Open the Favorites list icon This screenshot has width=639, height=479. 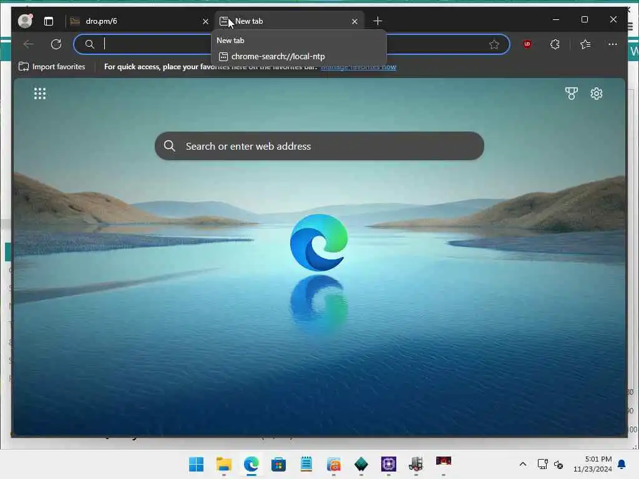(585, 44)
